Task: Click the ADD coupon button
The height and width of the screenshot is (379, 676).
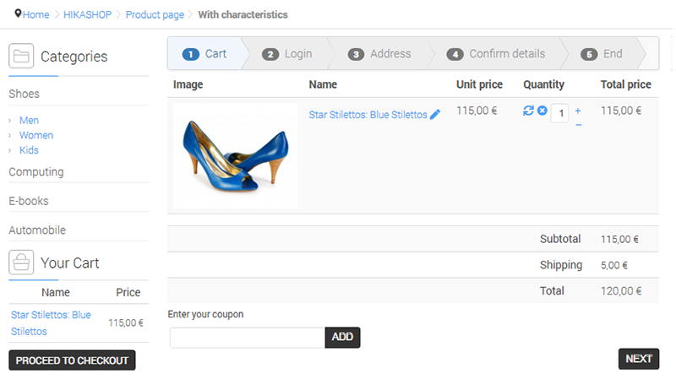Action: 343,338
